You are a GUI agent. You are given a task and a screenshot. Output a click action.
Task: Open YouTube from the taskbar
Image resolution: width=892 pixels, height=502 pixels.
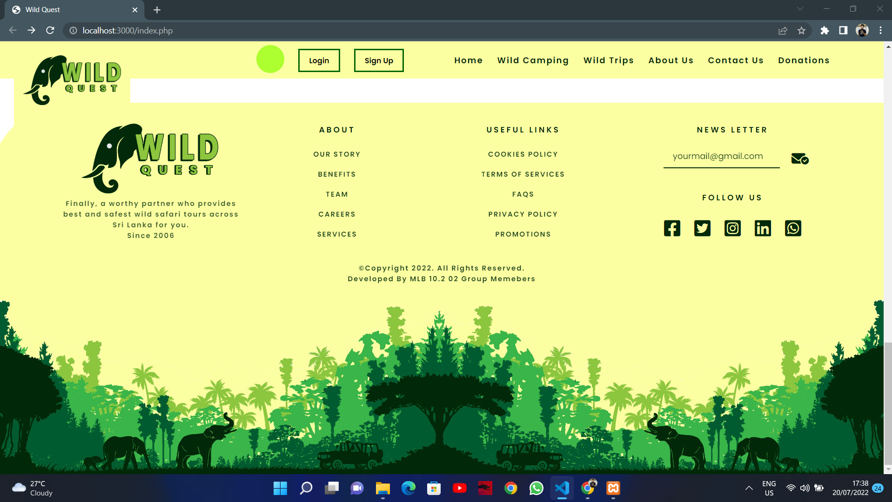click(460, 489)
